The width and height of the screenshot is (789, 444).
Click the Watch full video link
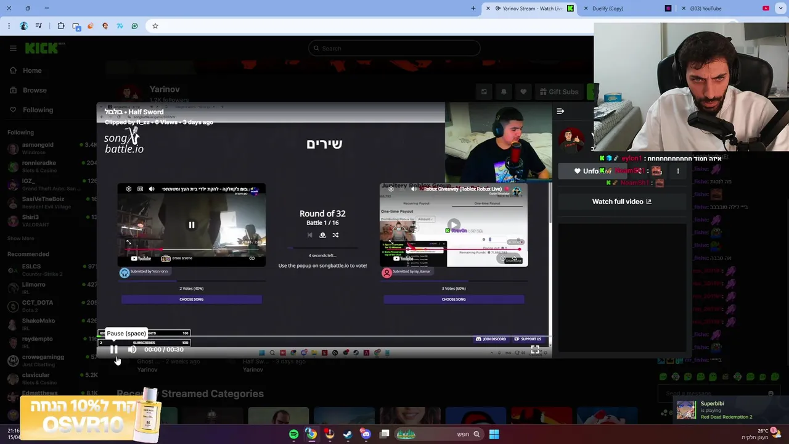point(621,202)
